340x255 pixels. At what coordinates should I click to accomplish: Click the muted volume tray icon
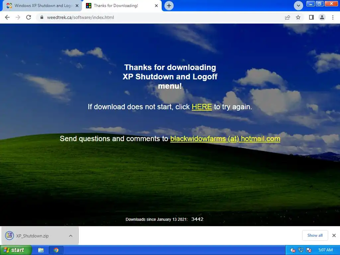(293, 250)
